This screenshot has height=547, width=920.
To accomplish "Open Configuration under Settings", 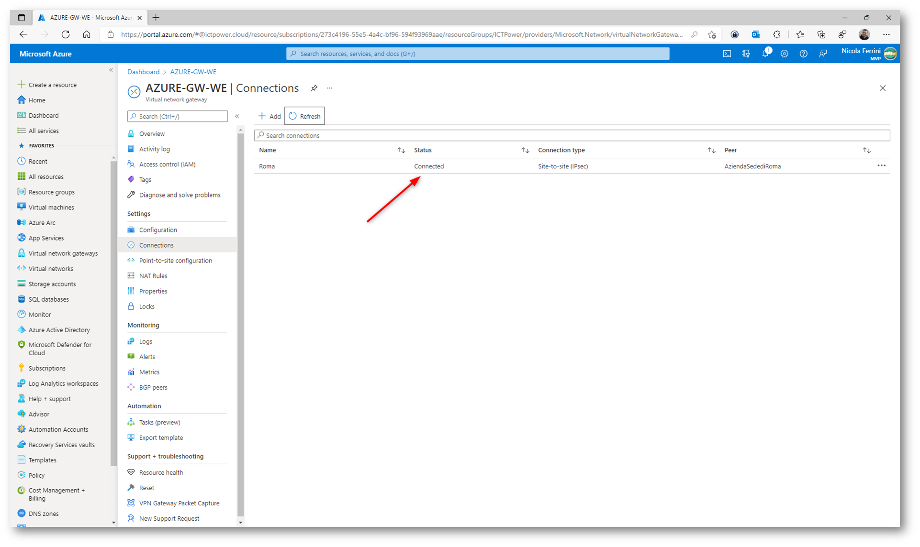I will point(158,230).
